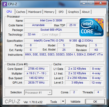The width and height of the screenshot is (109, 107).
Task: Select the Memory tab
Action: 49,12
